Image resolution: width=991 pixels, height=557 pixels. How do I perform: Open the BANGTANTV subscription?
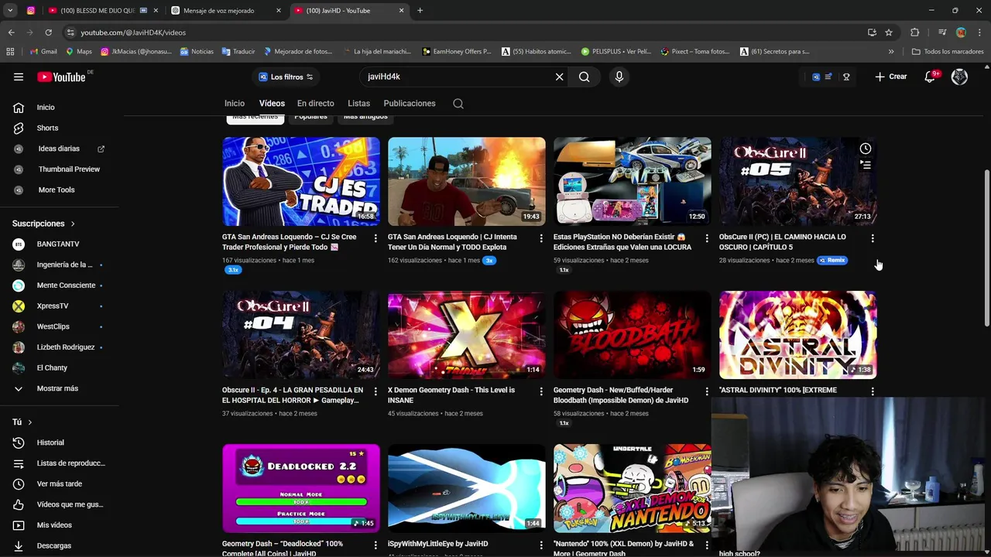click(x=58, y=244)
